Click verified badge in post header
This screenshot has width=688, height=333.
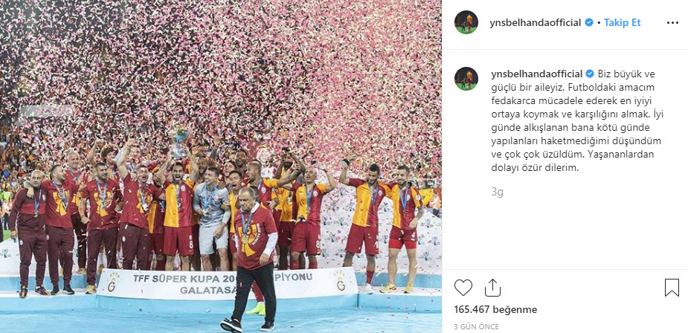tap(589, 23)
